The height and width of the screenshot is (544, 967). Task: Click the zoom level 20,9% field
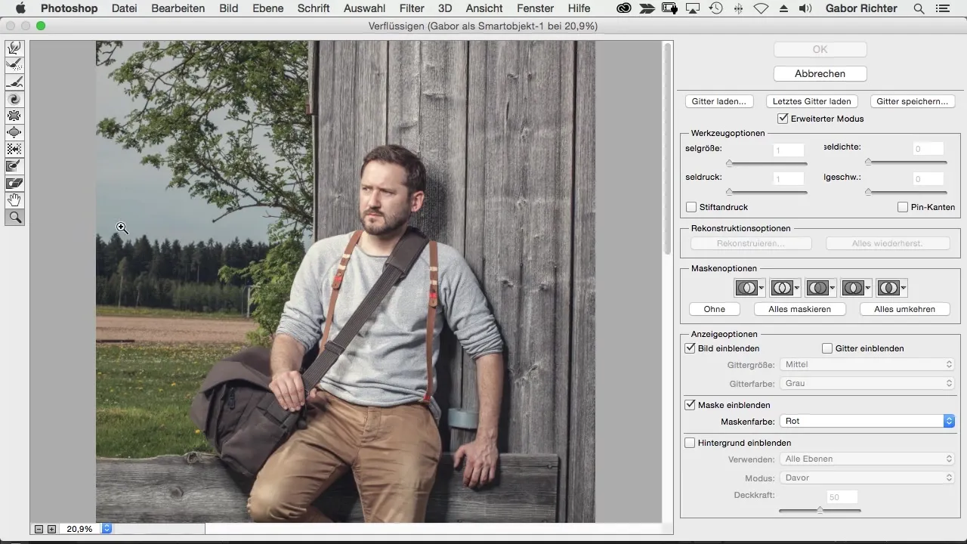[x=82, y=529]
